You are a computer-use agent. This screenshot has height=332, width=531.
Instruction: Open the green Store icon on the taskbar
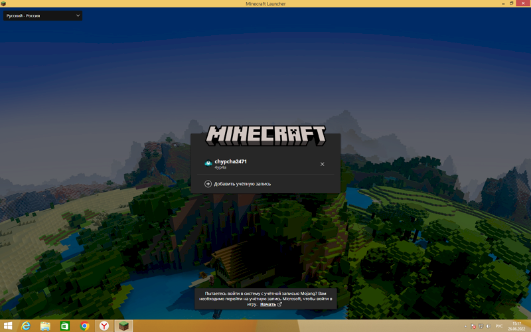coord(64,326)
